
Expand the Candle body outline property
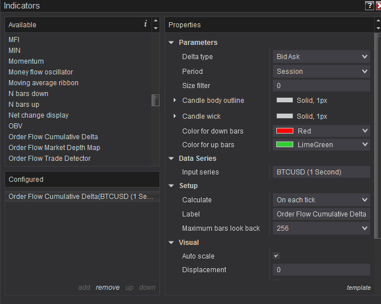click(x=175, y=101)
